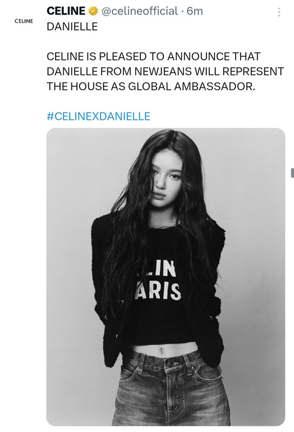Open the tweet via the 6m timestamp
294x432 pixels.
tap(195, 11)
